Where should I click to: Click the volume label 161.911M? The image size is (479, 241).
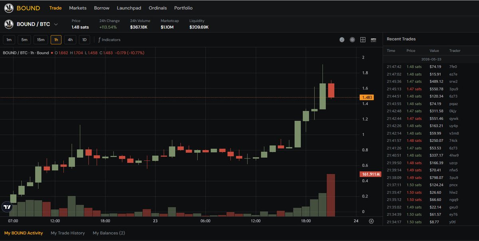click(x=370, y=174)
